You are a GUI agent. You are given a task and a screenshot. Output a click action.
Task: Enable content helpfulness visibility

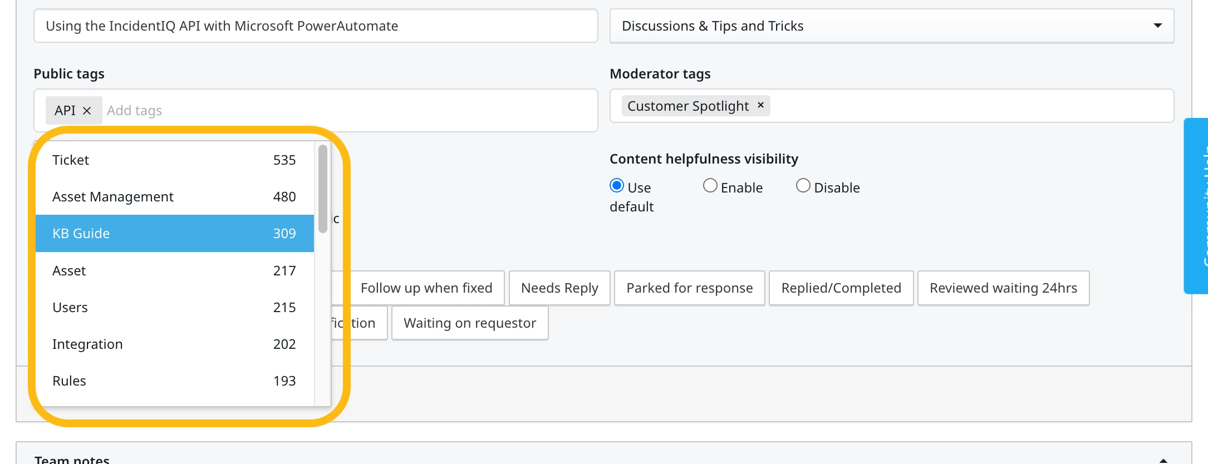710,185
